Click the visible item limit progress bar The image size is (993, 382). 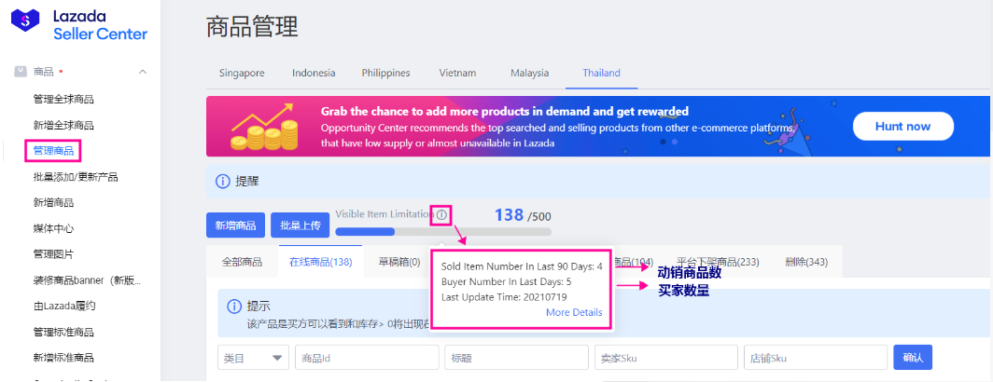[x=443, y=231]
